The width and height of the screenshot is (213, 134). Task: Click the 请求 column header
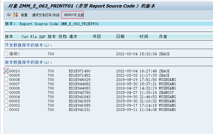pos(73,37)
